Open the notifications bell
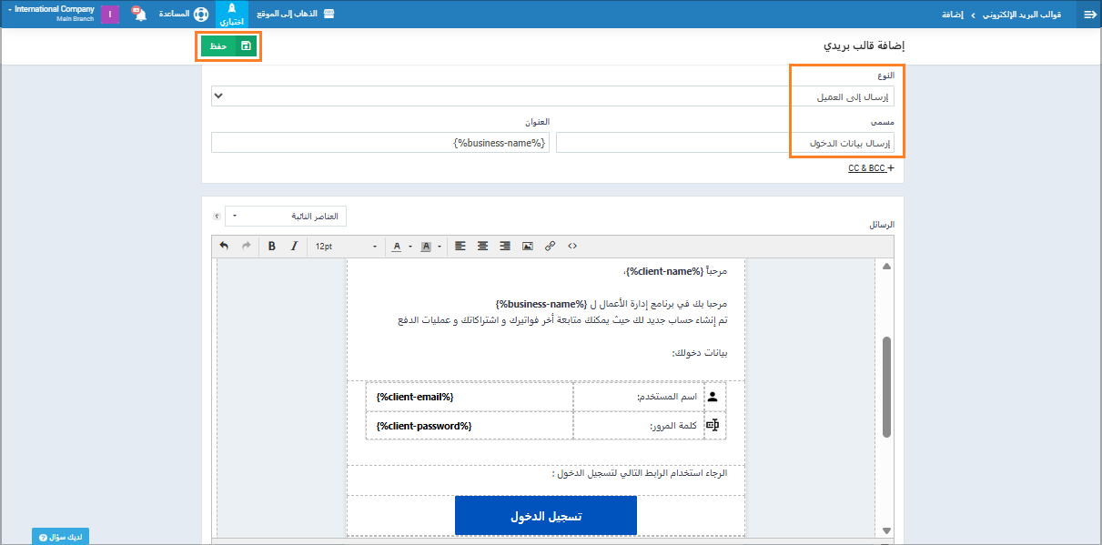The image size is (1102, 545). pyautogui.click(x=140, y=15)
